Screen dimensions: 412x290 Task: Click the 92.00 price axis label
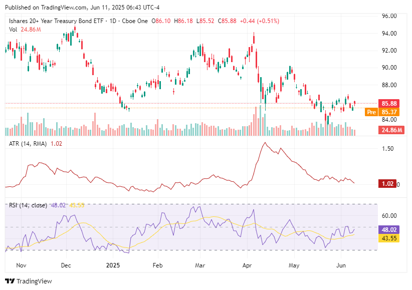pos(389,51)
